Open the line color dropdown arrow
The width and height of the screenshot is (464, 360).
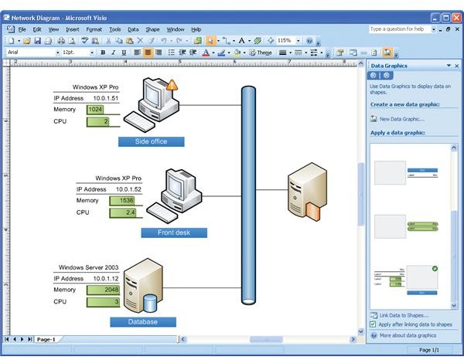pyautogui.click(x=229, y=53)
